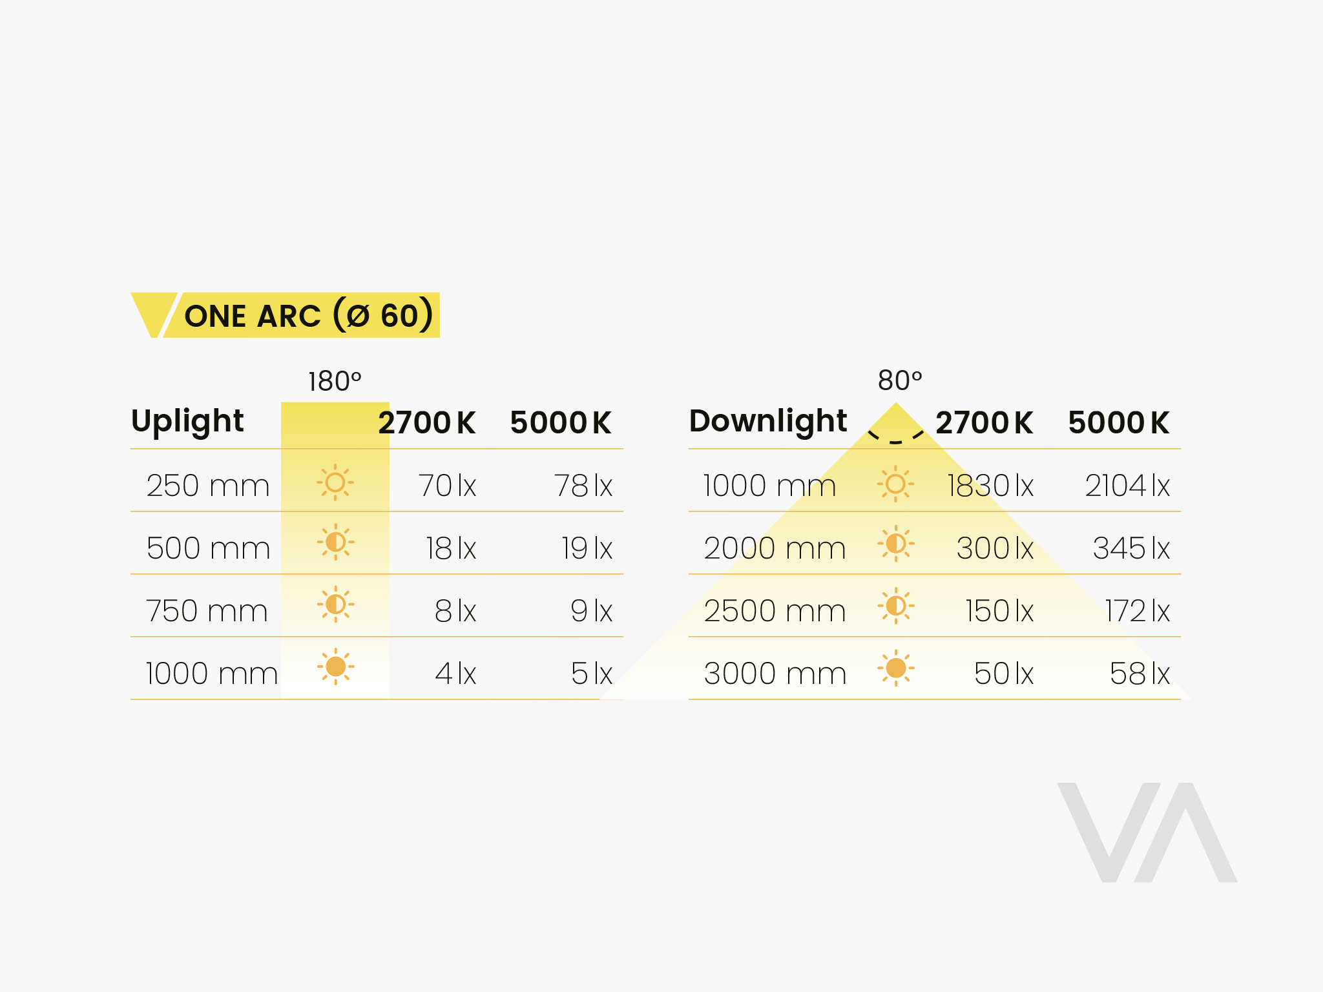Select the sun icon beside 2000 mm

click(x=895, y=543)
